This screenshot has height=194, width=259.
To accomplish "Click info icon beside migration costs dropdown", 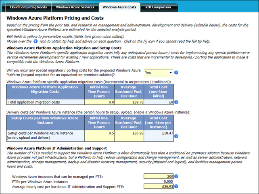I will pos(176,73).
